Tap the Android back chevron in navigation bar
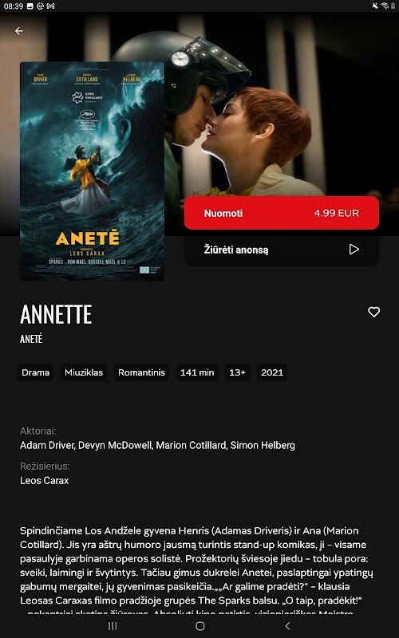Screen dimensions: 399x638 pos(287,626)
